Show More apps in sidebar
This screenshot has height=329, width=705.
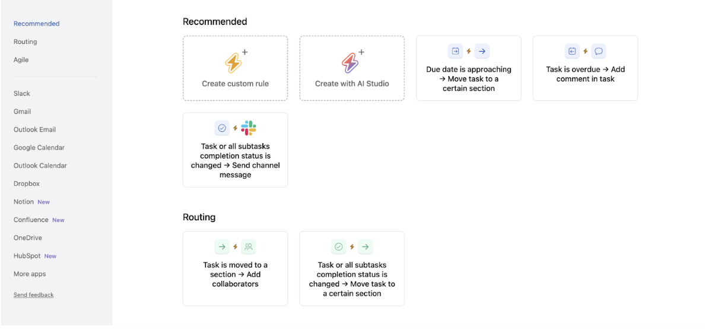point(30,274)
